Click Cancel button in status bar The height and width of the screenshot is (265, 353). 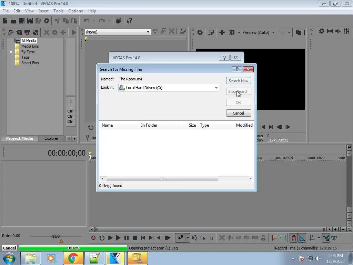pos(9,248)
